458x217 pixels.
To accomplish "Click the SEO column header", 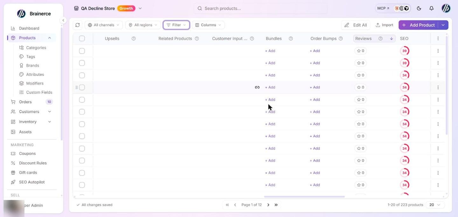I will point(404,39).
